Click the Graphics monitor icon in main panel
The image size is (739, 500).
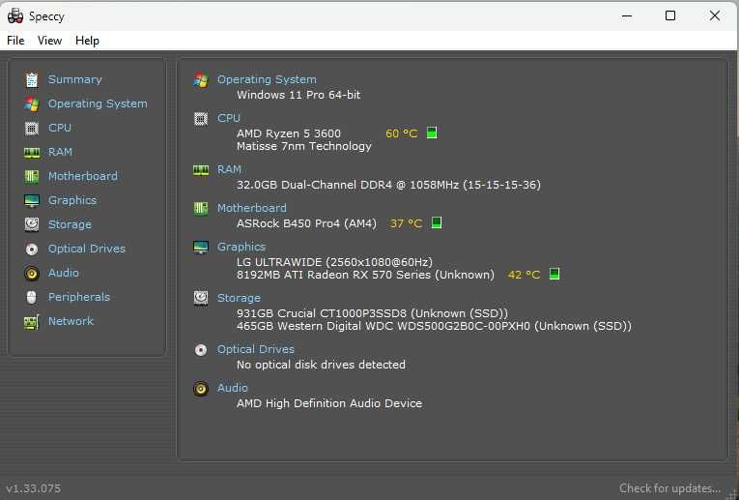[201, 247]
